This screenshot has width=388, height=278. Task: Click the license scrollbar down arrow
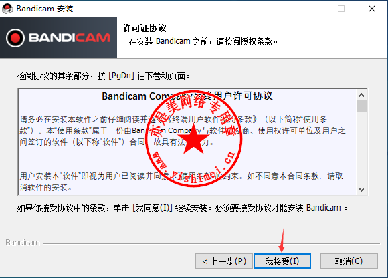pos(361,190)
